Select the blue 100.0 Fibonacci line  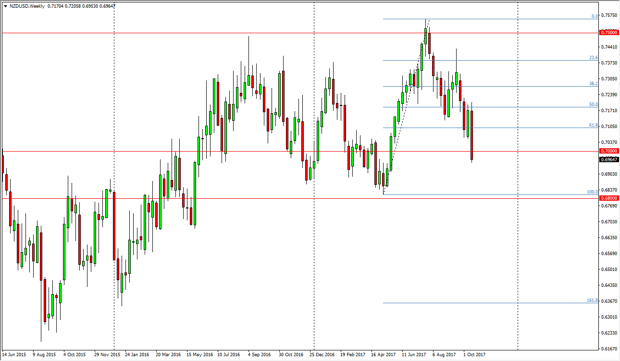pos(481,194)
